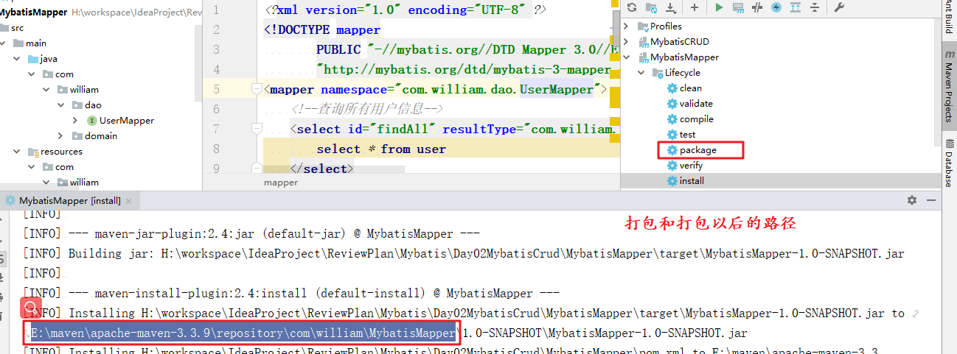Image resolution: width=957 pixels, height=354 pixels.
Task: Select UserMapper interface in project tree
Action: [x=127, y=121]
